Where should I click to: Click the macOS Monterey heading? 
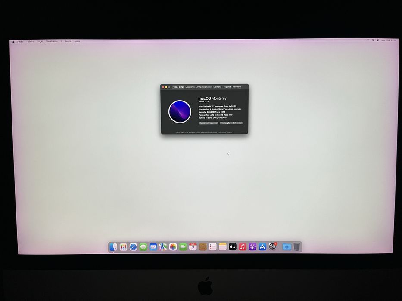point(212,98)
